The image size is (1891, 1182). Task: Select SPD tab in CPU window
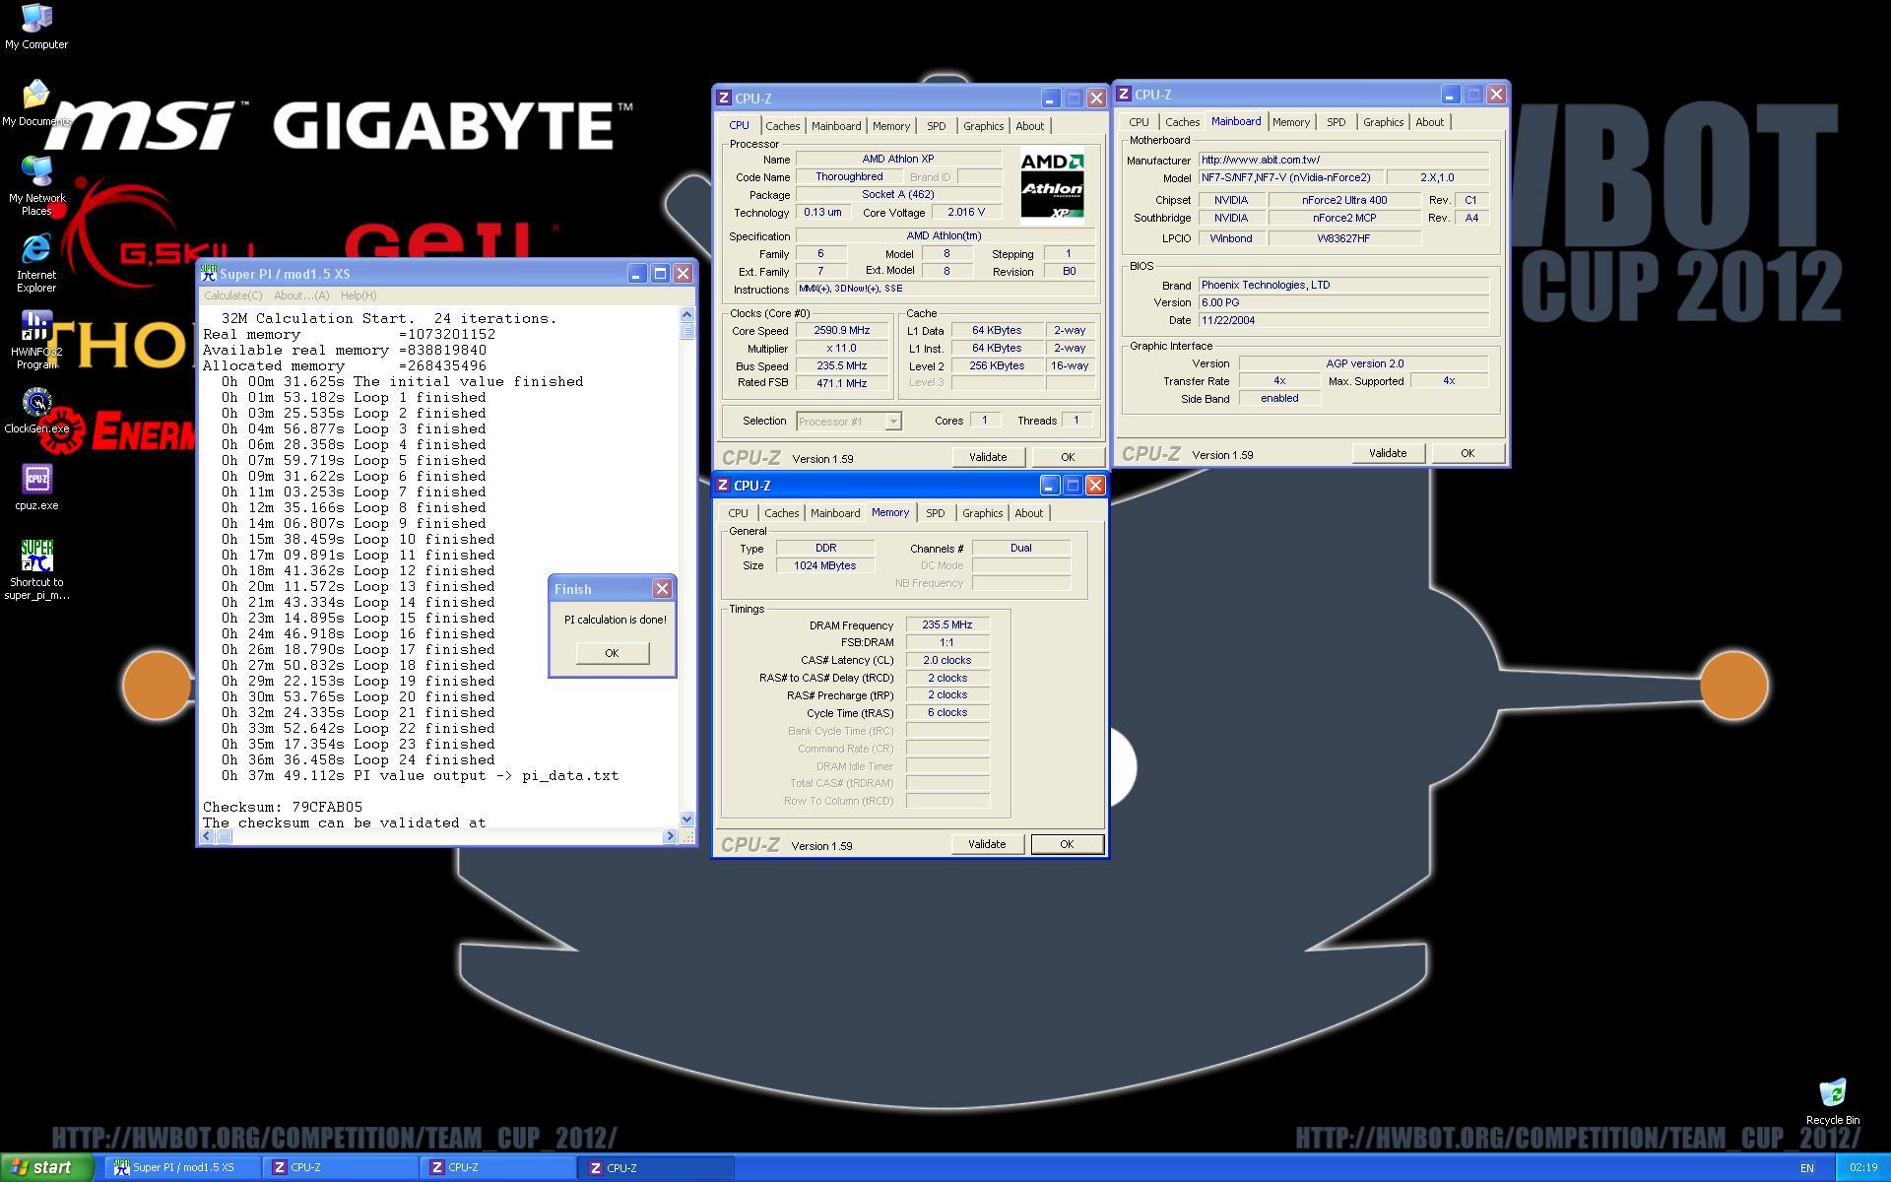coord(937,126)
